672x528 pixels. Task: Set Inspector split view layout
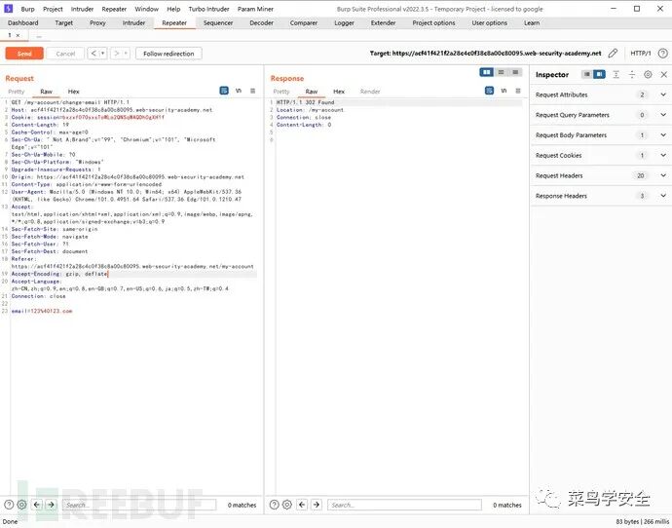[600, 75]
